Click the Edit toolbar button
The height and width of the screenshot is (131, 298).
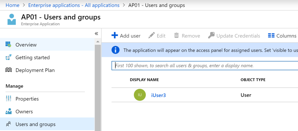pyautogui.click(x=157, y=36)
